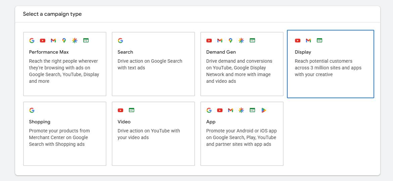Click the YouTube icon in App card
Image resolution: width=393 pixels, height=181 pixels.
click(x=220, y=110)
